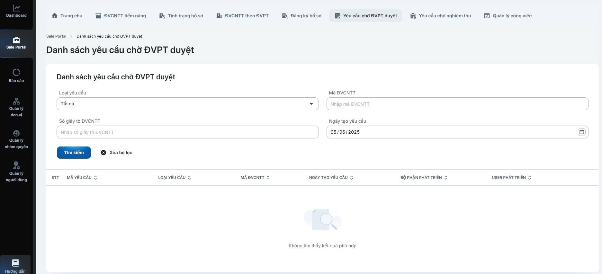Open Quản lý đơn vị sidebar icon
602x274 pixels.
16,101
